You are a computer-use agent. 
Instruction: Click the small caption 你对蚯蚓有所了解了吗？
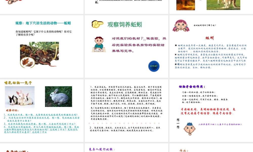[x=205, y=25]
